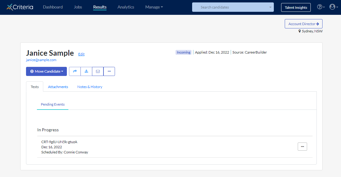This screenshot has width=341, height=177.
Task: Email the candidate via envelope icon
Action: [98, 71]
